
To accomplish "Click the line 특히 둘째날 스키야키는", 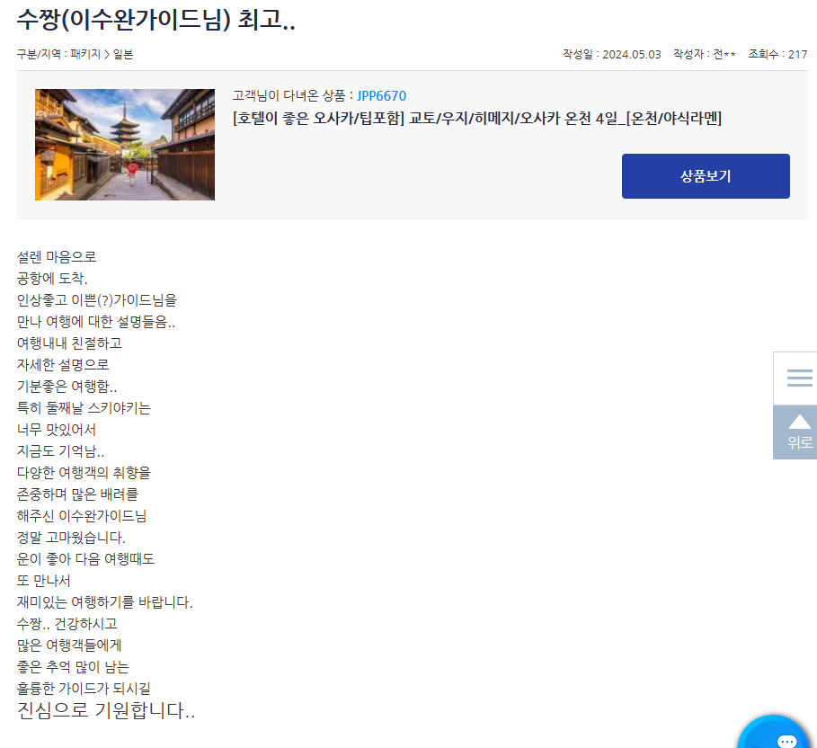I will (84, 408).
